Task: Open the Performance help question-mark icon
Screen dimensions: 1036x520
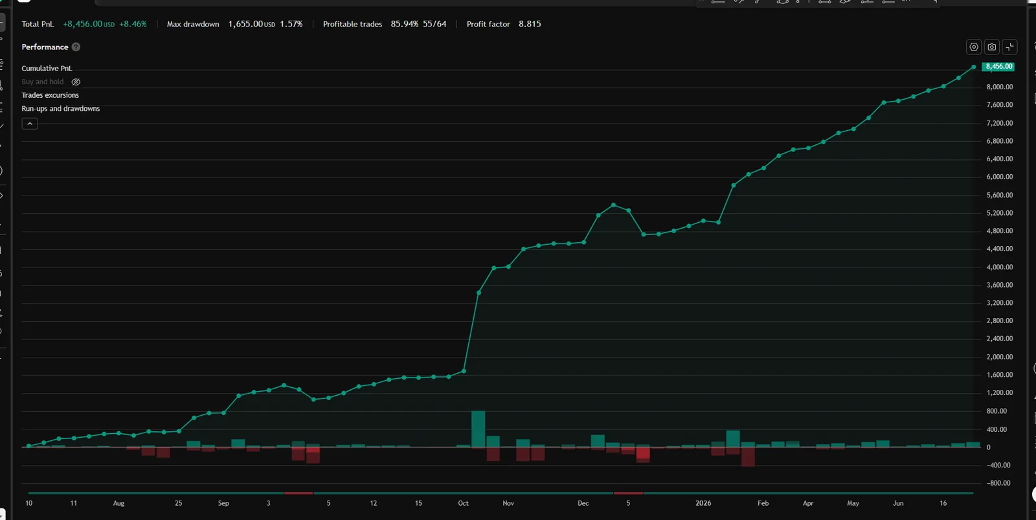Action: 76,47
